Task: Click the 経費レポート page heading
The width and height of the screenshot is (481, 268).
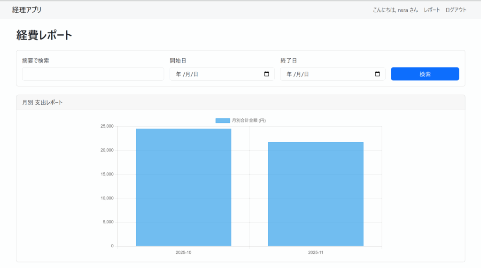Action: coord(45,35)
